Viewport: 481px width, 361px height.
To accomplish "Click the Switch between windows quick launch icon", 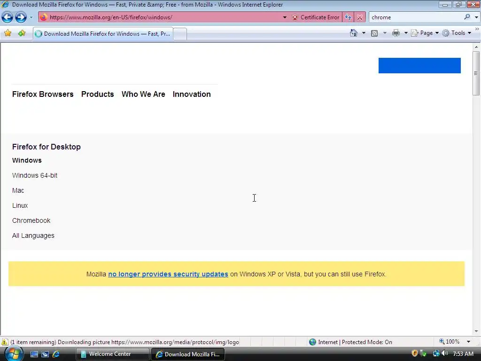I will (x=45, y=354).
